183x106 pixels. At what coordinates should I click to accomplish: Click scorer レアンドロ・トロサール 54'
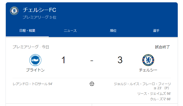point(33,84)
